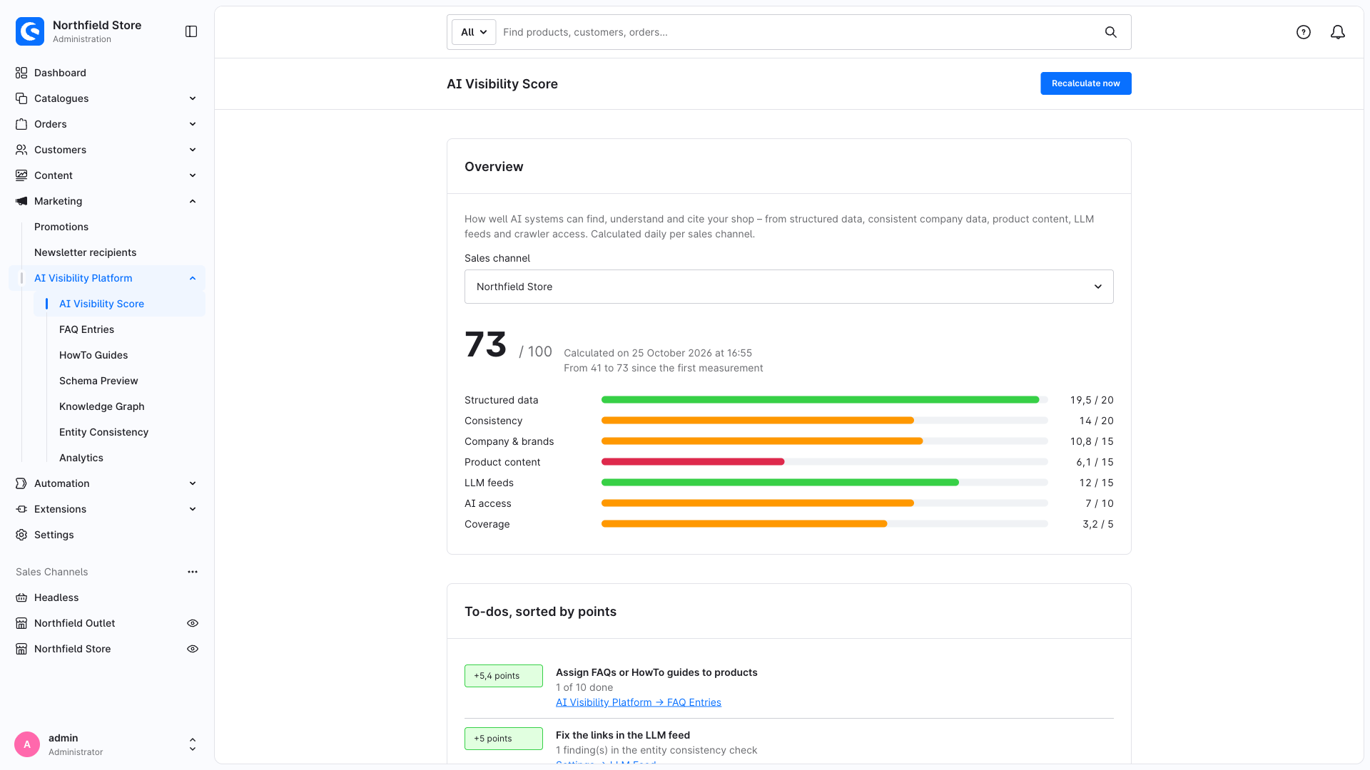Open Promotions in the Marketing menu

tap(61, 227)
